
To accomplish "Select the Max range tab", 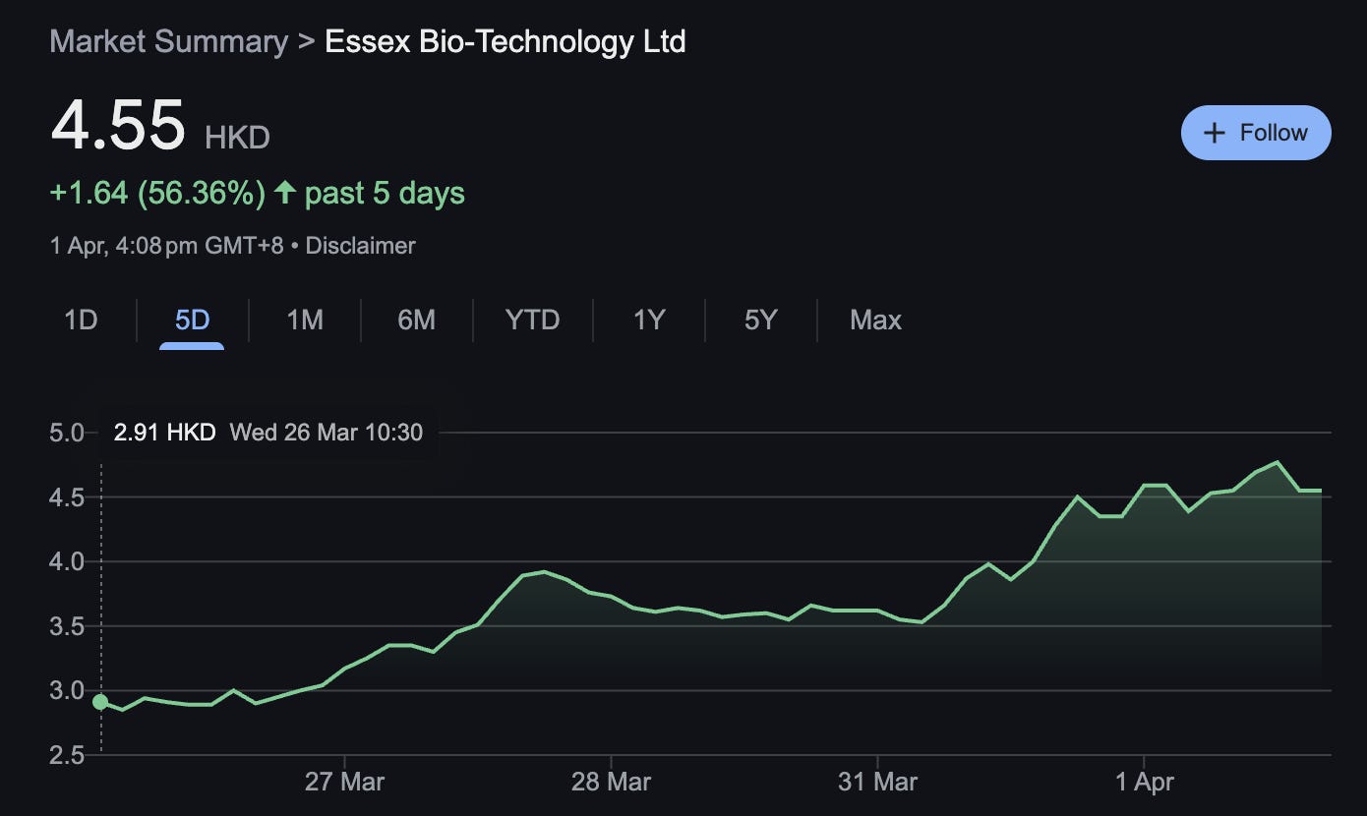I will pyautogui.click(x=875, y=321).
